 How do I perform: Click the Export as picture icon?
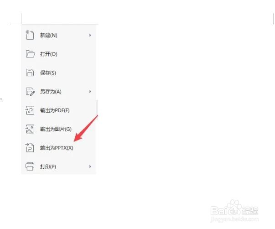(x=30, y=129)
